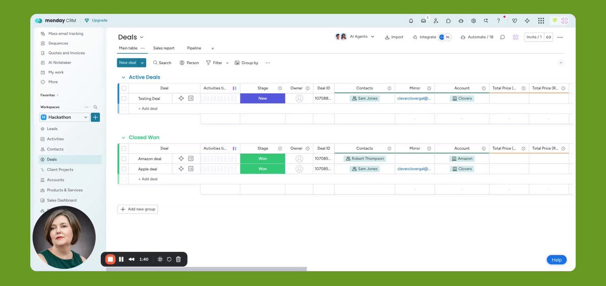Switch to the Sales report tab

pyautogui.click(x=164, y=48)
